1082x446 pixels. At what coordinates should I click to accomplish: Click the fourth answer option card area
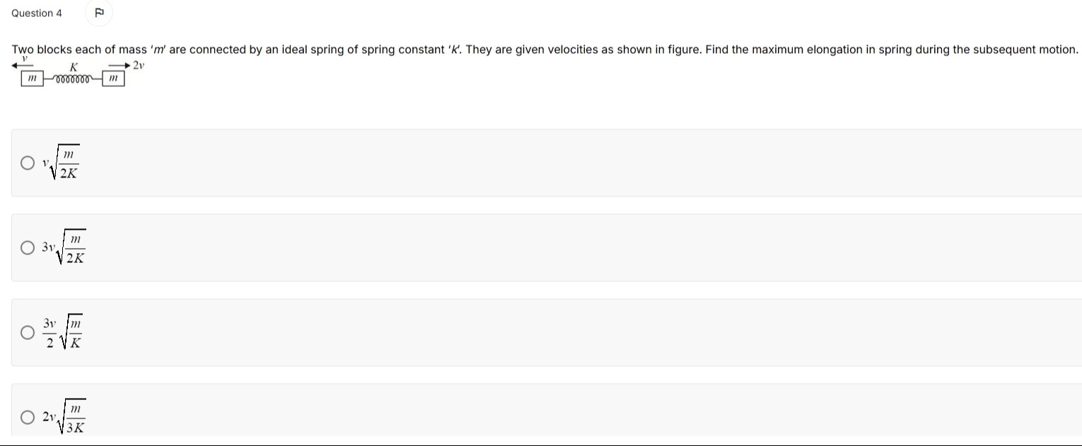pos(546,411)
